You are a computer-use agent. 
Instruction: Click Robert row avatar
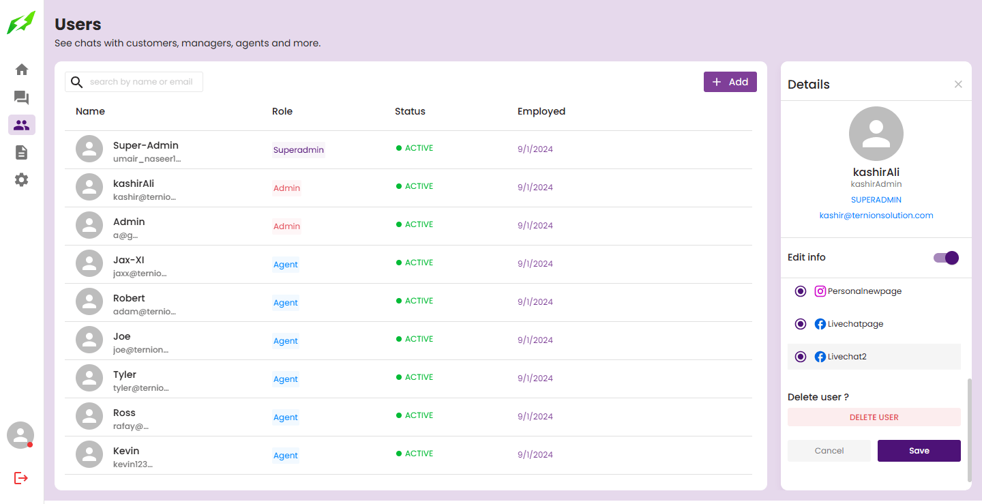(89, 302)
